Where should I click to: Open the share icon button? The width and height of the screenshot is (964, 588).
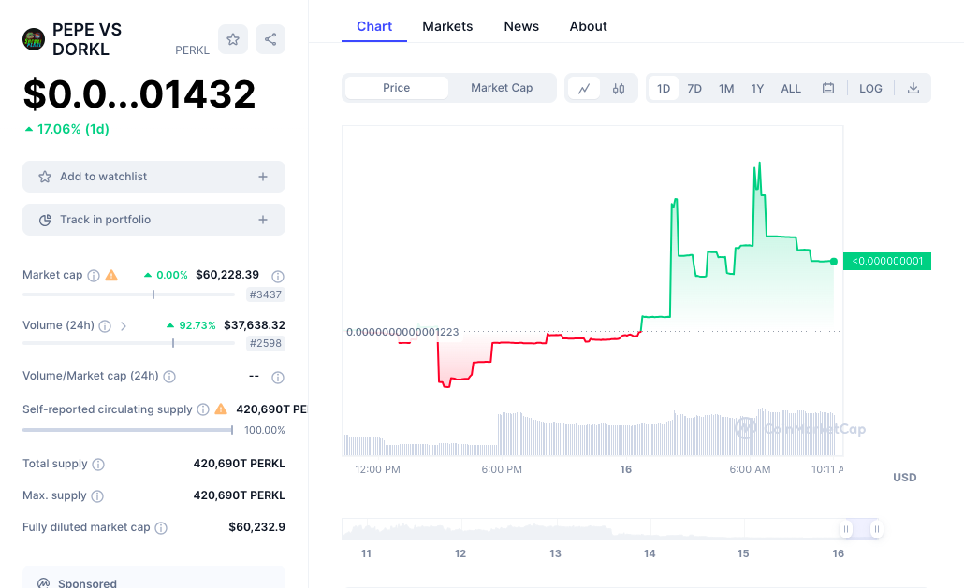pyautogui.click(x=270, y=39)
